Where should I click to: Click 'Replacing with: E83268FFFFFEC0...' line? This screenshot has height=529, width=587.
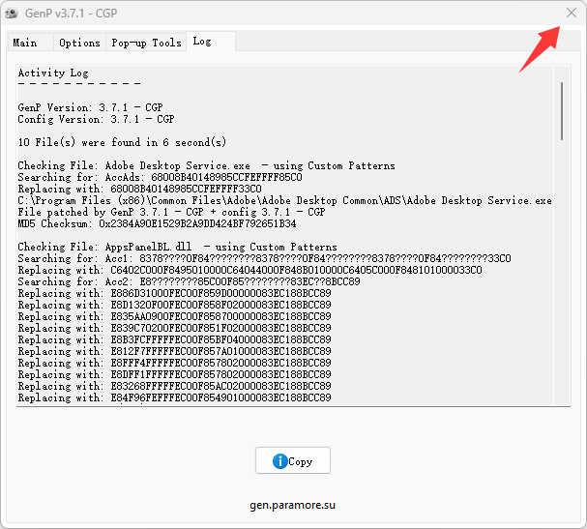tap(174, 386)
